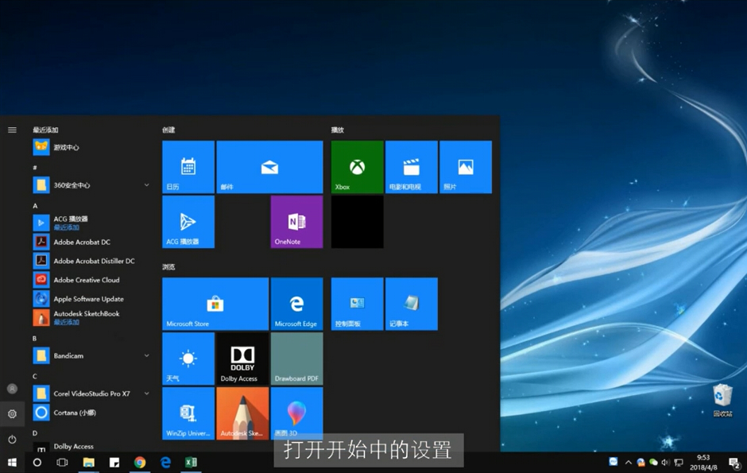Open Excel from taskbar
Screen dimensions: 747x473
click(191, 462)
